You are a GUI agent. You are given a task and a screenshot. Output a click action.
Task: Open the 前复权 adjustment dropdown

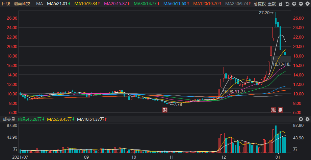(259, 4)
